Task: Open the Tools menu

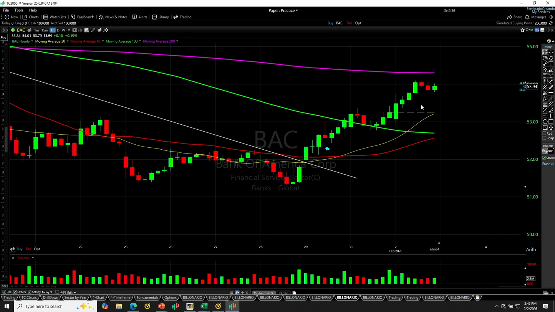Action: point(18,10)
